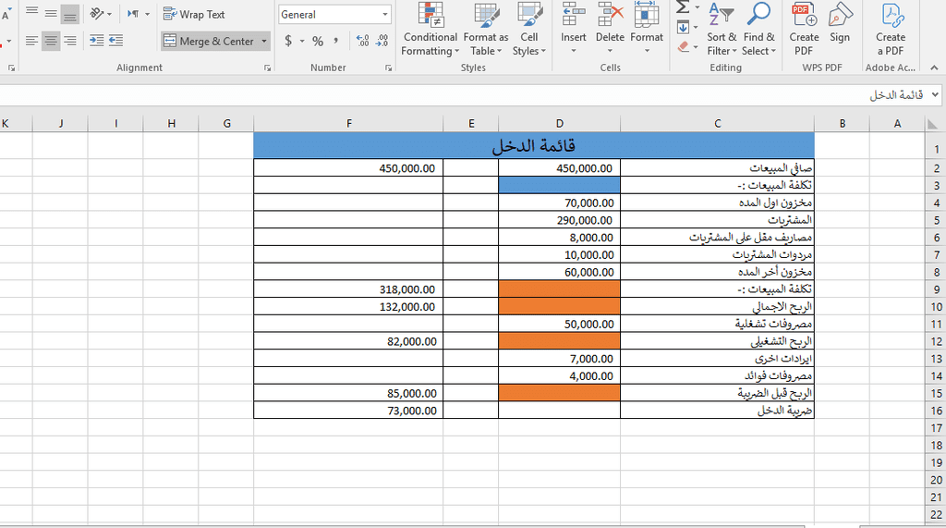Select column F header

coord(348,124)
